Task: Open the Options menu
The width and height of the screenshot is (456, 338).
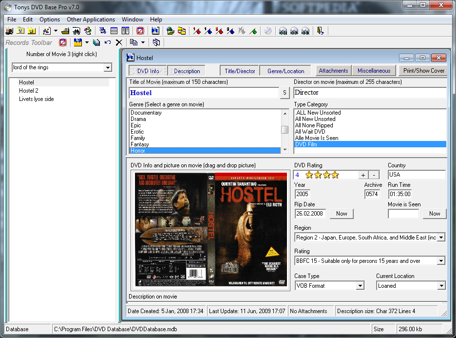Action: 50,20
